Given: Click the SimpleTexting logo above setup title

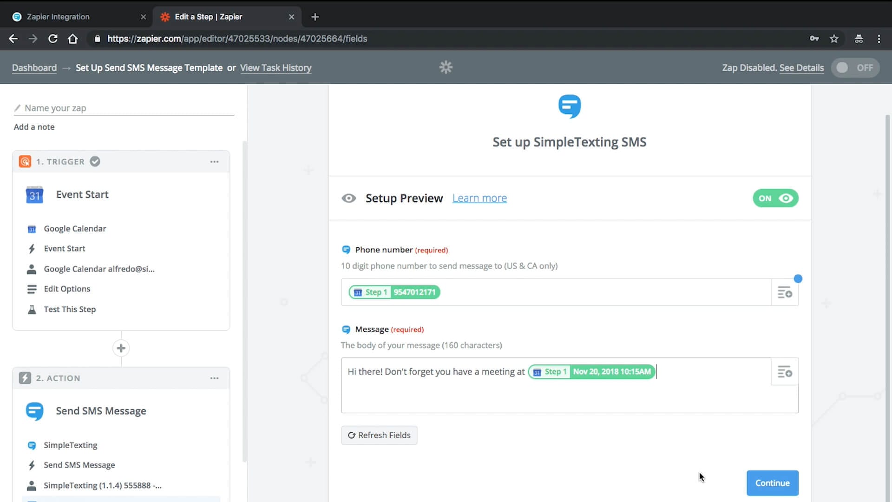Looking at the screenshot, I should click(x=569, y=106).
